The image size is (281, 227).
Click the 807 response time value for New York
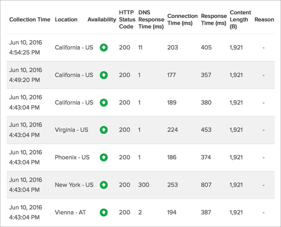(x=206, y=185)
